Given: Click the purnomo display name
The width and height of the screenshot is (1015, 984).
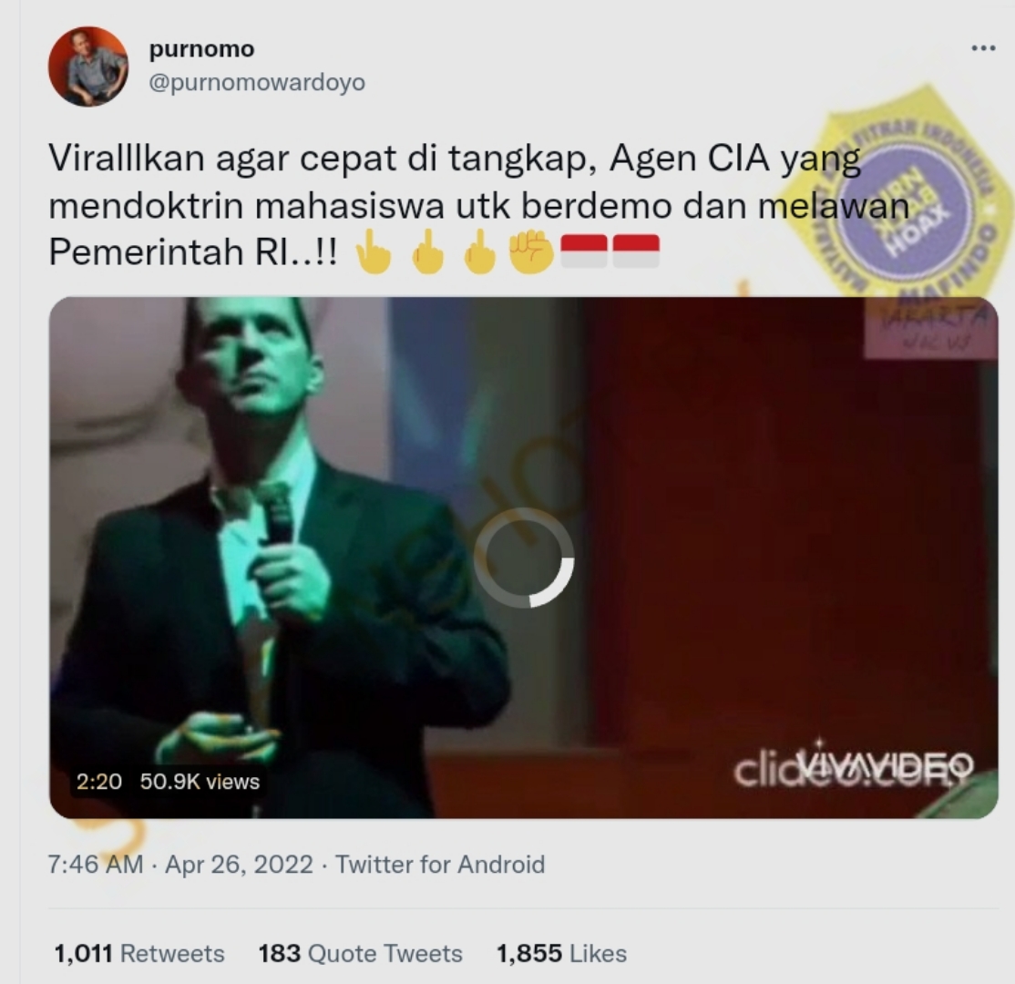Looking at the screenshot, I should click(x=202, y=49).
